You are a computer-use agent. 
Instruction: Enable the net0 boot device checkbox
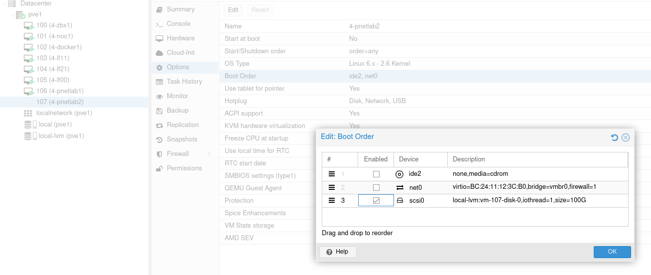pyautogui.click(x=376, y=188)
